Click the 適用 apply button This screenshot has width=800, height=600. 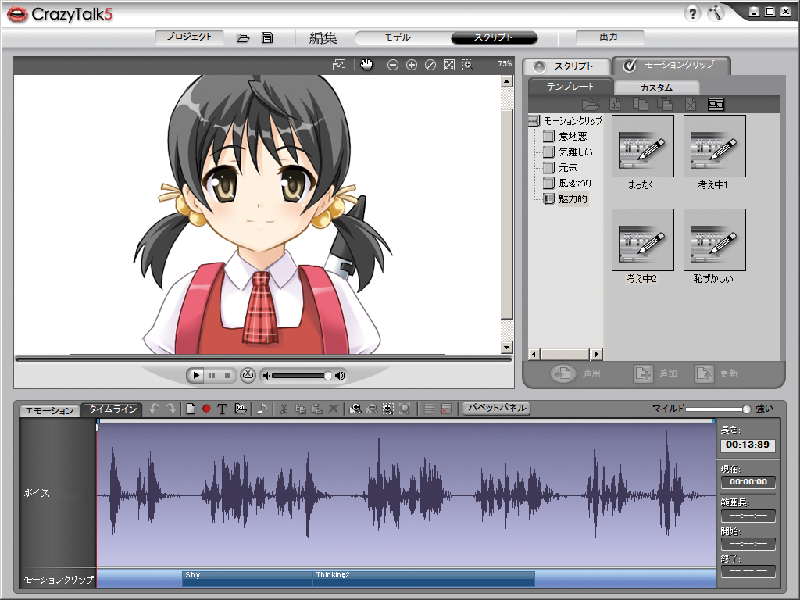coord(576,373)
